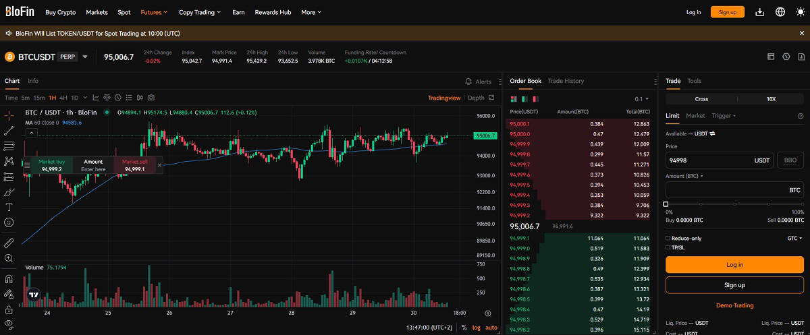Select the Market order type tab
Screen dimensions: 810x335
695,116
